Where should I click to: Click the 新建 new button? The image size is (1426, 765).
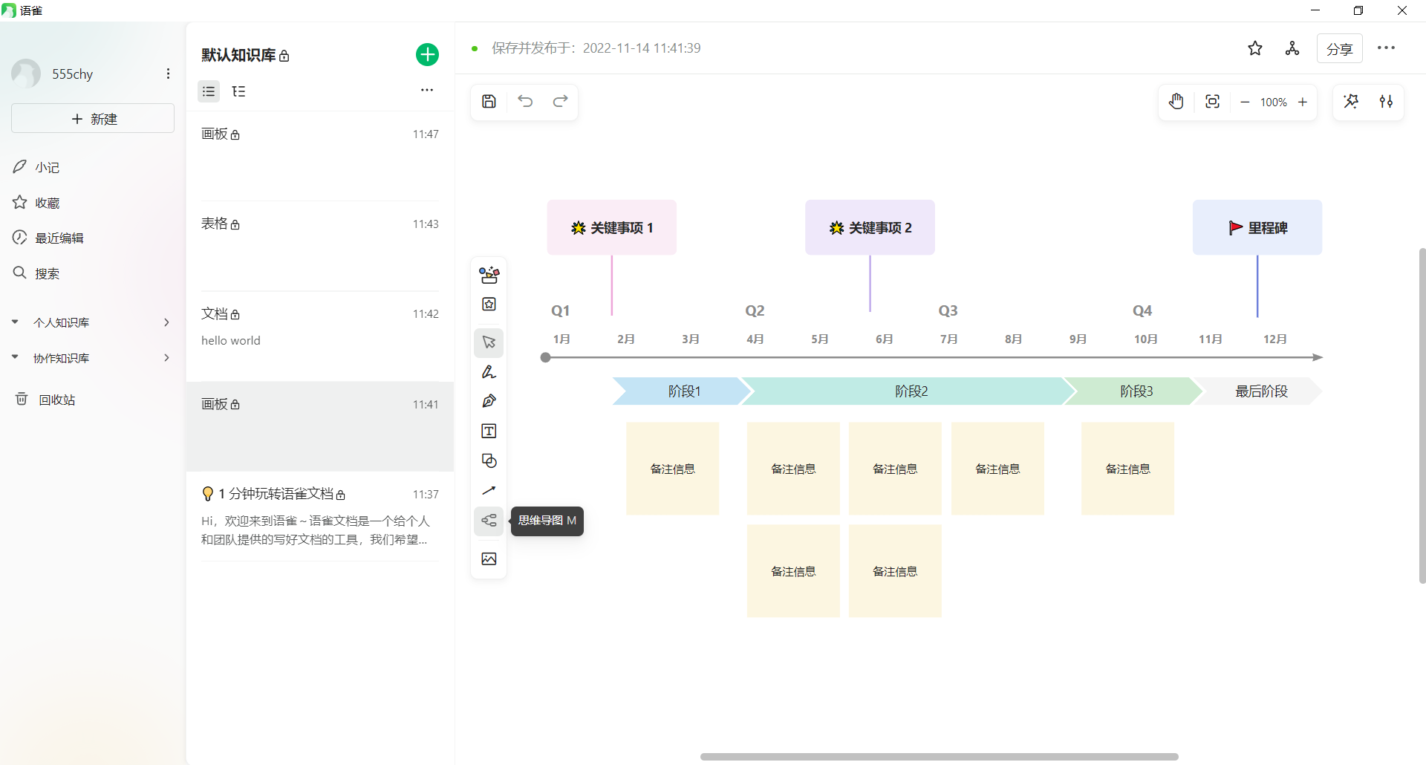[93, 119]
